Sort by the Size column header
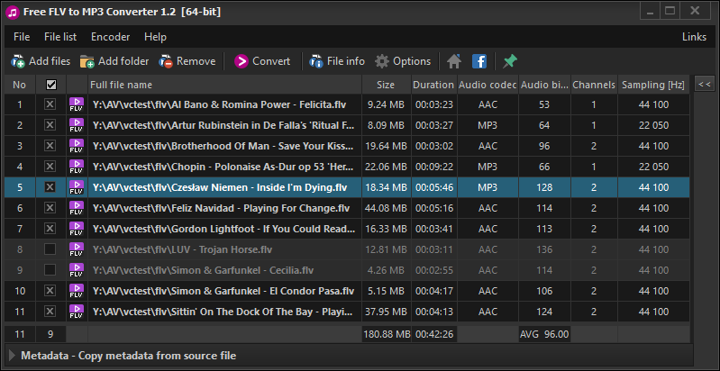This screenshot has height=371, width=720. pos(387,85)
